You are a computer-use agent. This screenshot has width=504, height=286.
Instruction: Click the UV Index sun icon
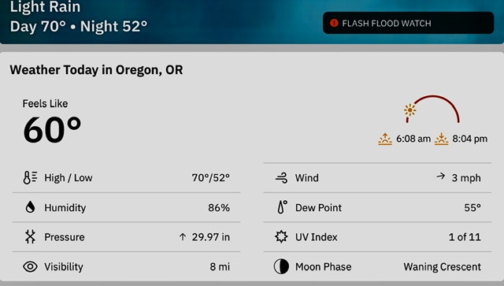pos(281,237)
